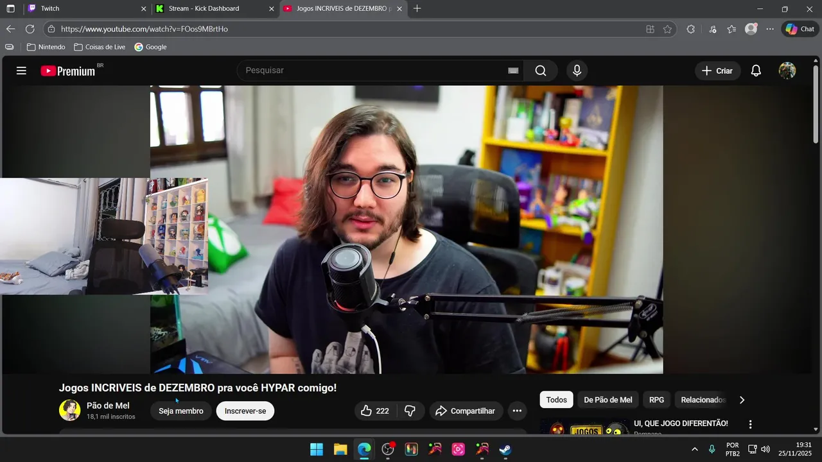Viewport: 822px width, 462px height.
Task: Open browser extensions puzzle icon
Action: coord(690,29)
